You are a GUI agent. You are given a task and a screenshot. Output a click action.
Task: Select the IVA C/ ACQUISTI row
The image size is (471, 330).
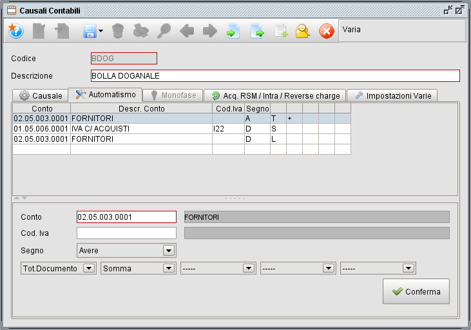click(x=182, y=129)
